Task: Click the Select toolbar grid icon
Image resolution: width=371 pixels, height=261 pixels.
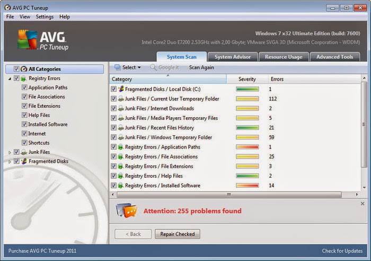Action: point(117,67)
